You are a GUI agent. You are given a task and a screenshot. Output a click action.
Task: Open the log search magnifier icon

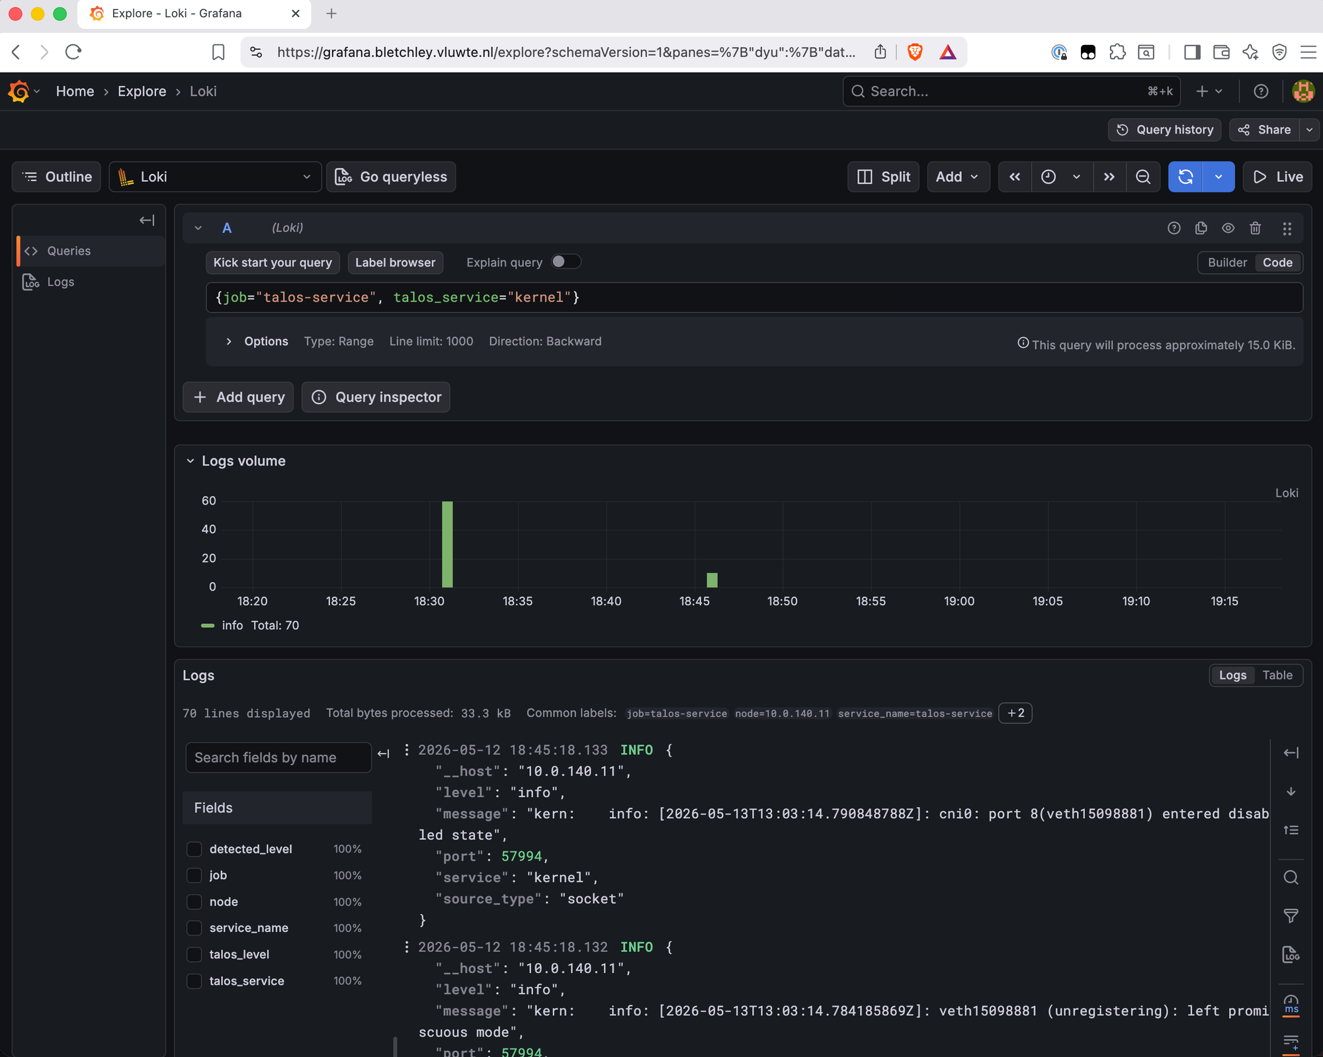coord(1291,878)
